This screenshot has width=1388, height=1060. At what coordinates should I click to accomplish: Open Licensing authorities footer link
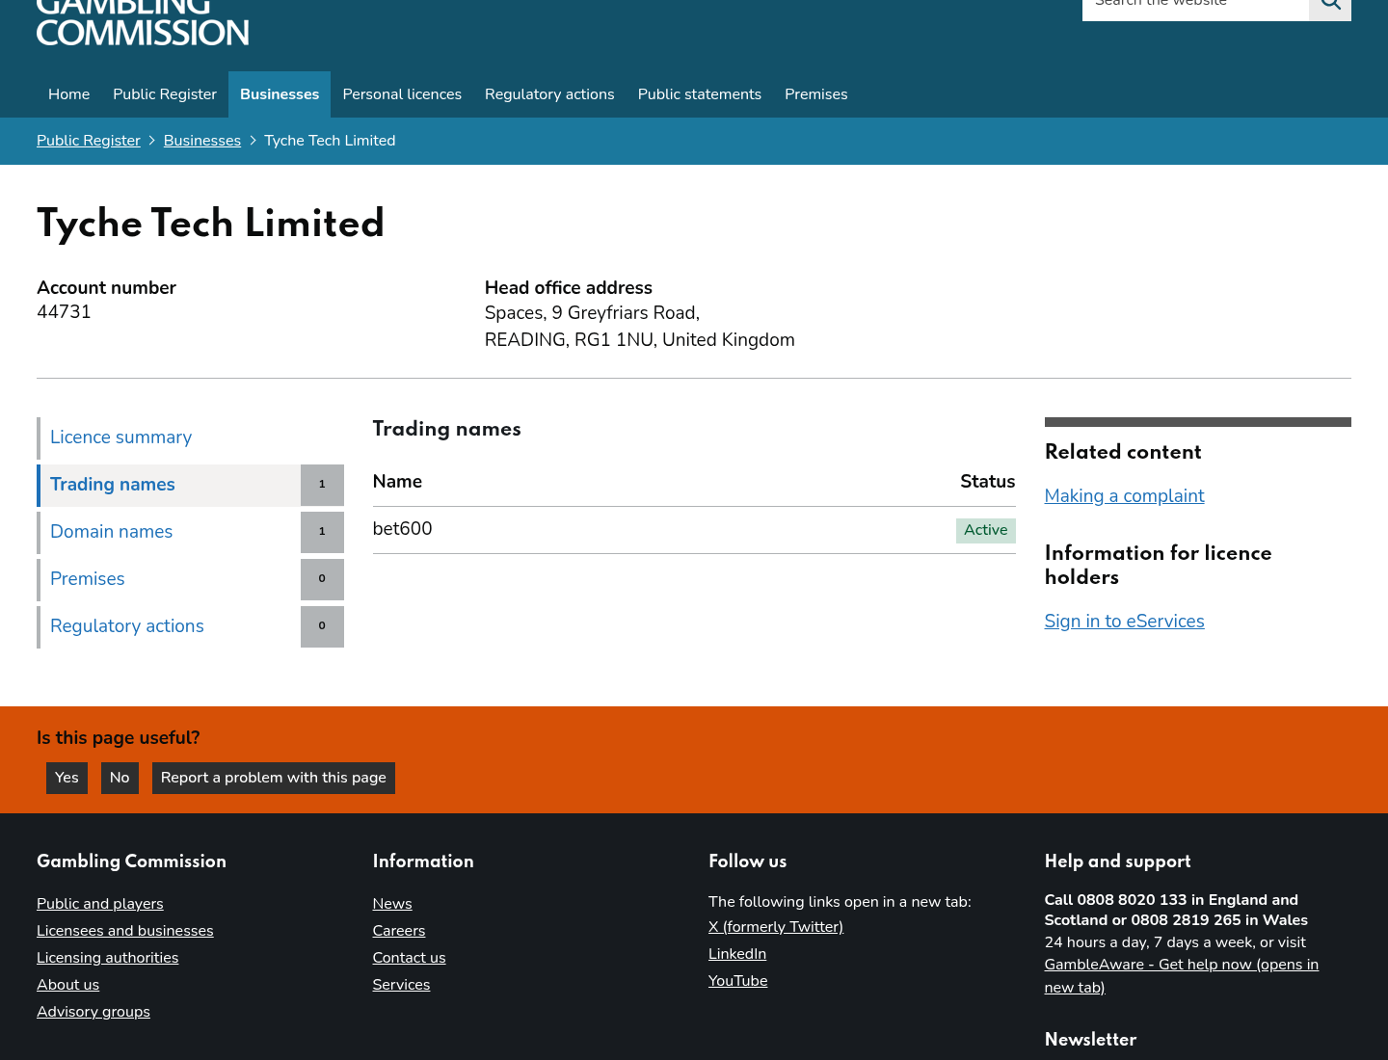pyautogui.click(x=108, y=958)
